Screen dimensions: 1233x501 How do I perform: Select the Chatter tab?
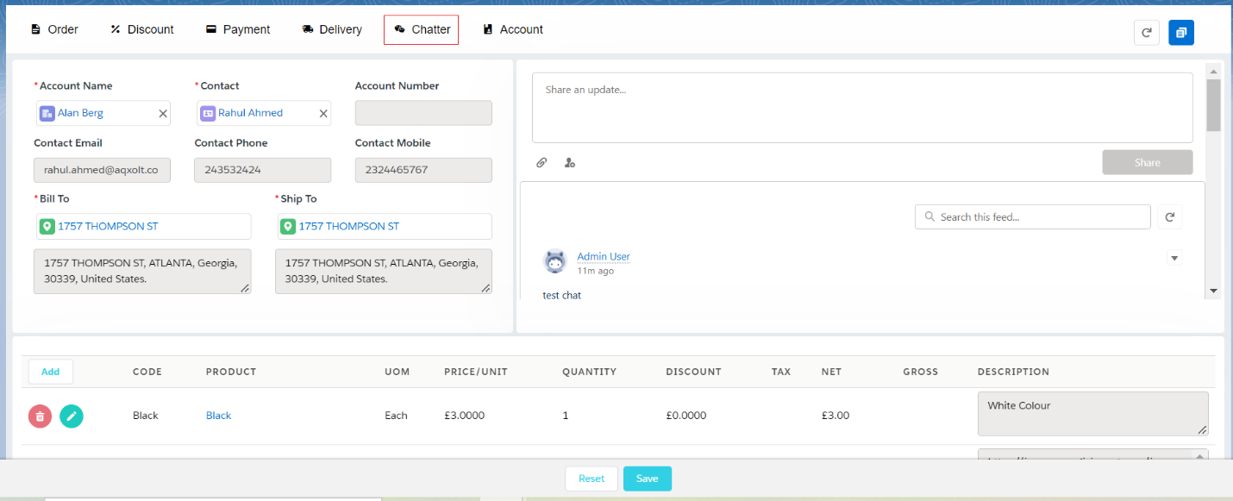point(422,29)
